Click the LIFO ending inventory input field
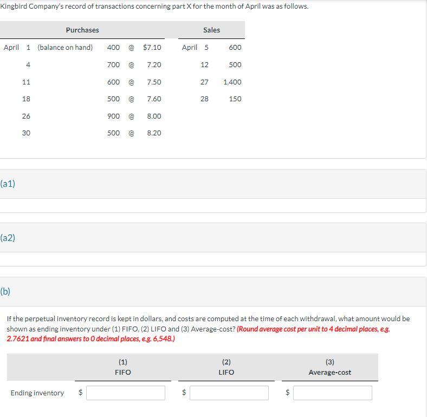The width and height of the screenshot is (427, 417). (x=229, y=393)
